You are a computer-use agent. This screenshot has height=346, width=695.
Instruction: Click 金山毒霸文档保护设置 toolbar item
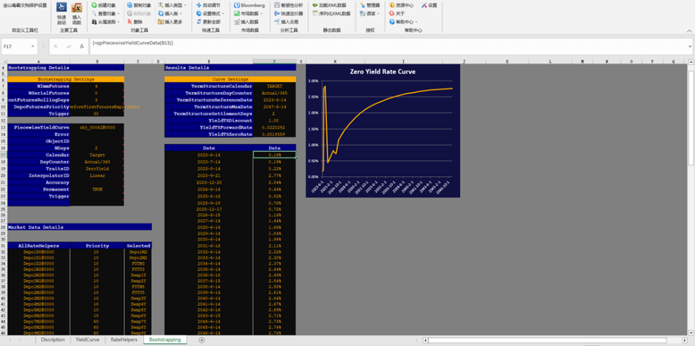click(x=25, y=5)
